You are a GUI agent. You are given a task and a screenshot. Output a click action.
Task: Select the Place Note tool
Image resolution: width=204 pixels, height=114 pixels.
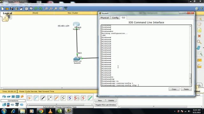pos(199,30)
